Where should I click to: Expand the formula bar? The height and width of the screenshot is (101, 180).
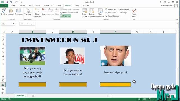pyautogui.click(x=177, y=24)
